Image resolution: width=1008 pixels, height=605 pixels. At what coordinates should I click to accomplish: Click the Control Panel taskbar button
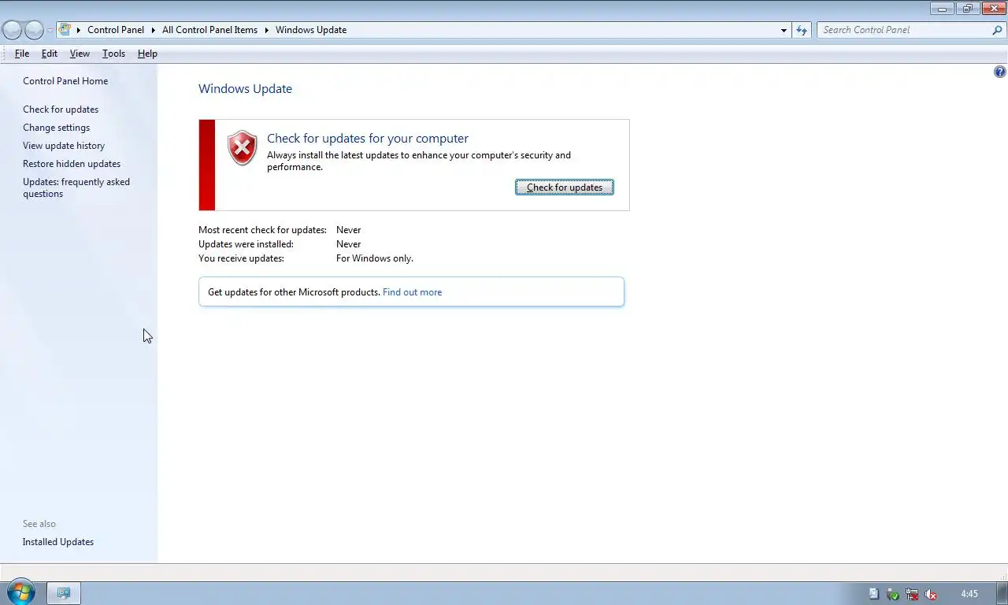point(64,593)
